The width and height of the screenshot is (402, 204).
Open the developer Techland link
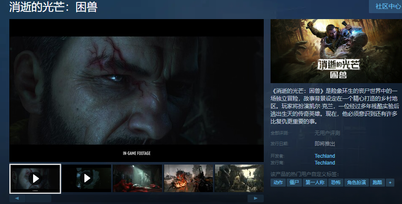(x=325, y=156)
